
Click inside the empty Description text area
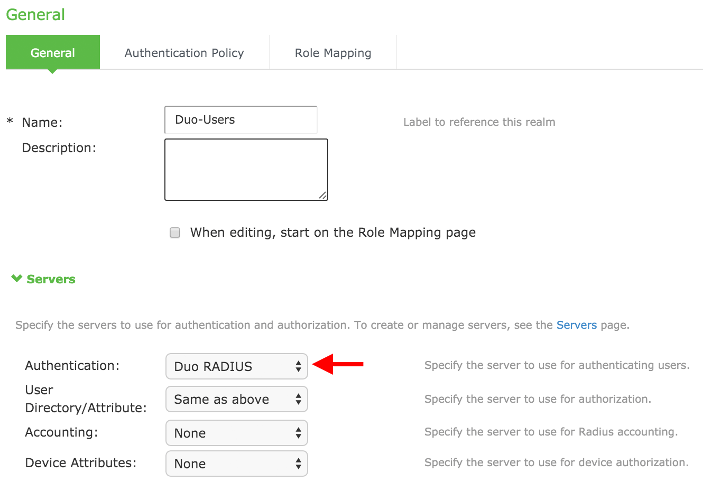pyautogui.click(x=246, y=169)
